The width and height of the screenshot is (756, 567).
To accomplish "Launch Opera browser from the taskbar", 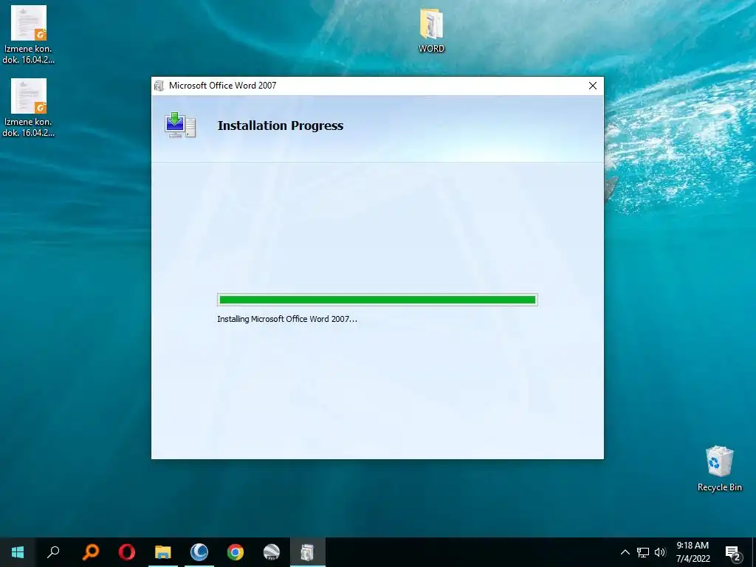I will tap(127, 552).
